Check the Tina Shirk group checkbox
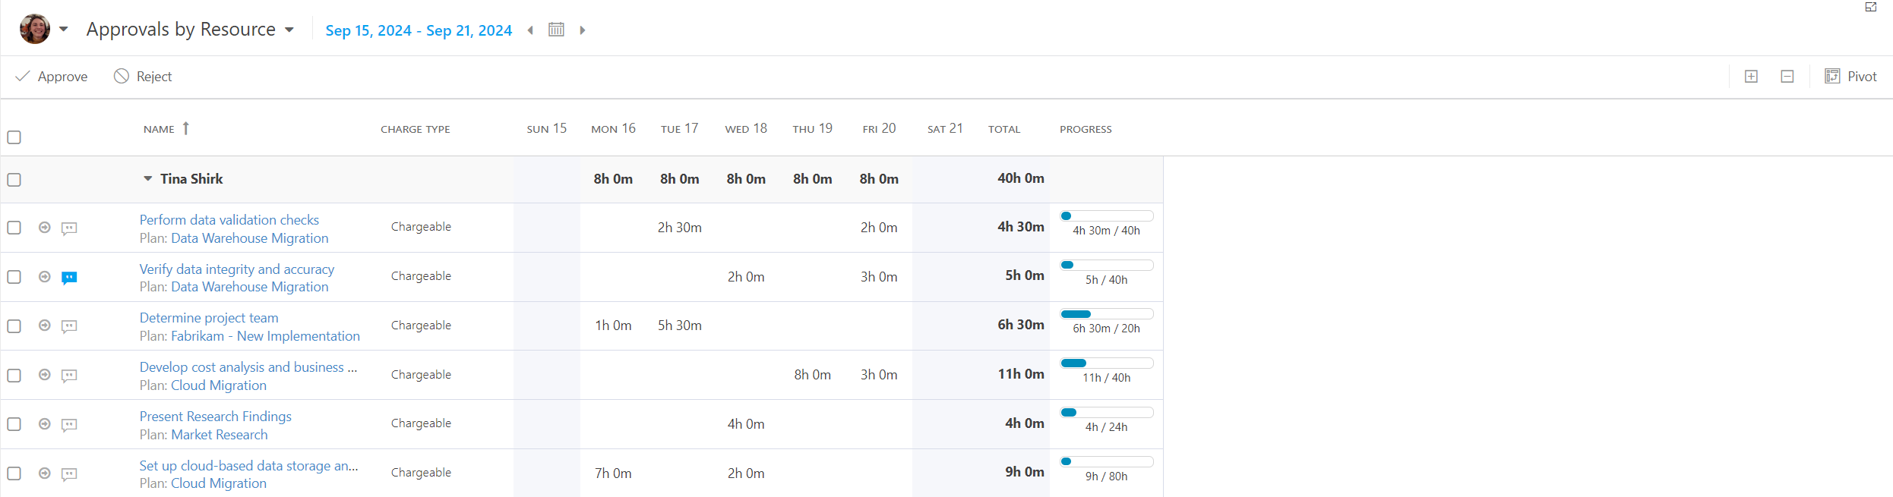 click(14, 180)
